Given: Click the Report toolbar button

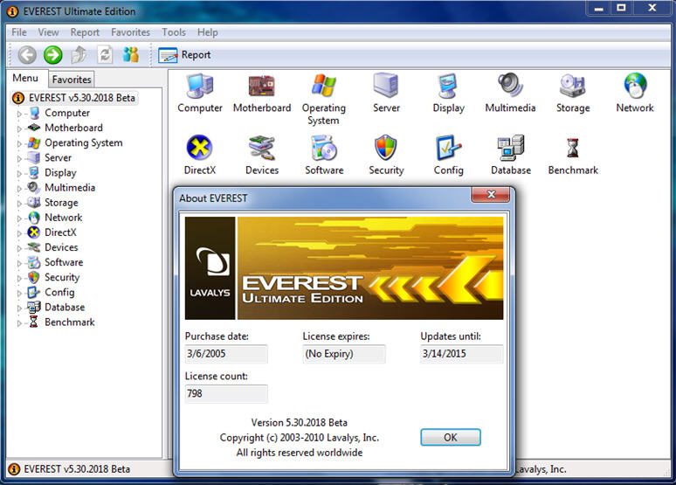Looking at the screenshot, I should pyautogui.click(x=184, y=55).
